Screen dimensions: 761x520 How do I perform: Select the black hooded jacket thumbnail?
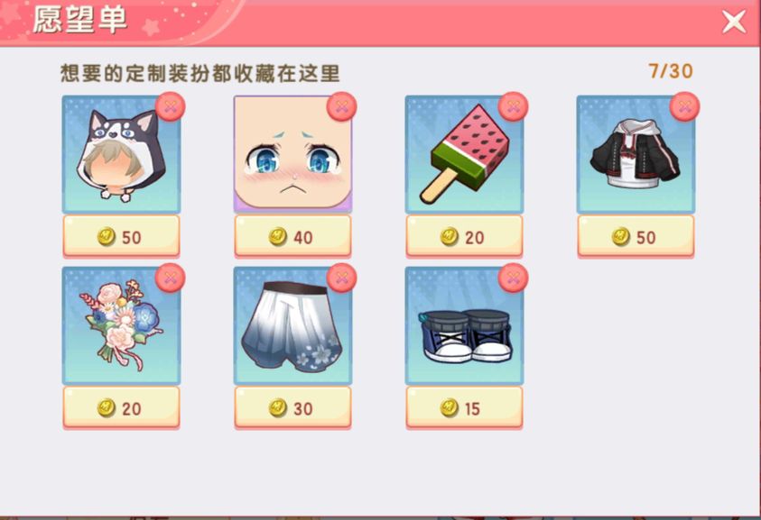tap(636, 155)
